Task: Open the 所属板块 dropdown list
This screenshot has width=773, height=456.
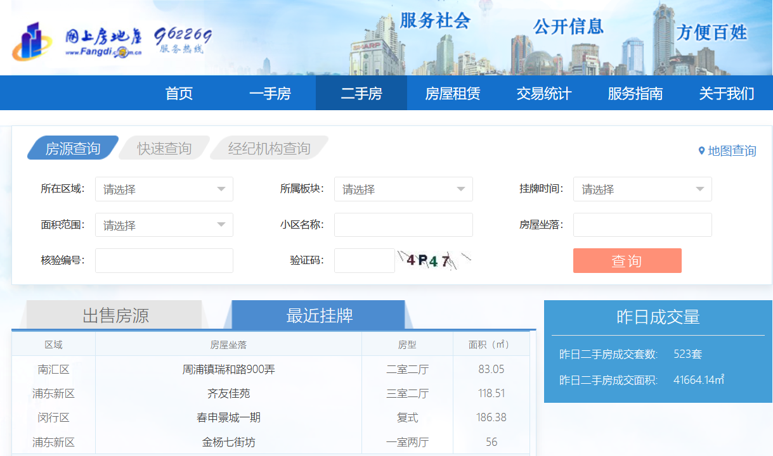Action: [x=403, y=189]
